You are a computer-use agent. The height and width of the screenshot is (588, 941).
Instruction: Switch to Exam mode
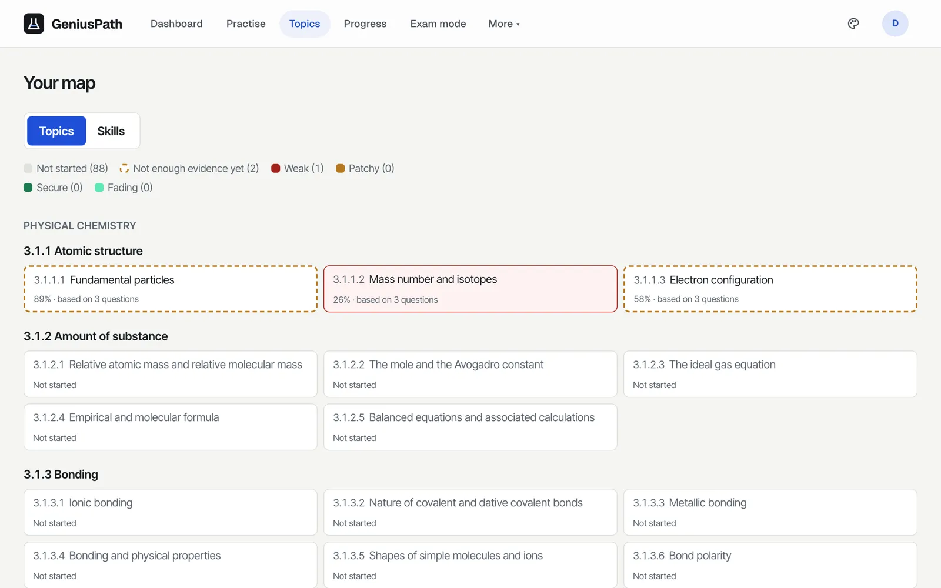pyautogui.click(x=438, y=24)
